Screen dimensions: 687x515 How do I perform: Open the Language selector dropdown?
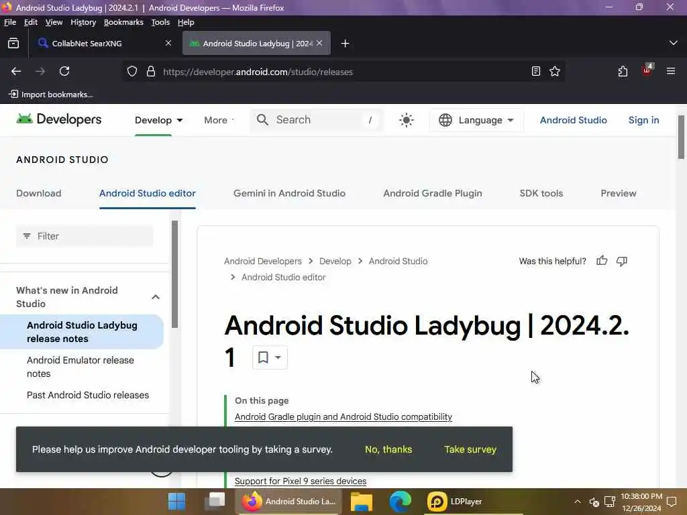(x=476, y=120)
